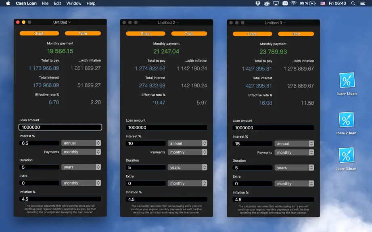Open the AirPlay display icon in menu bar

(276, 3)
